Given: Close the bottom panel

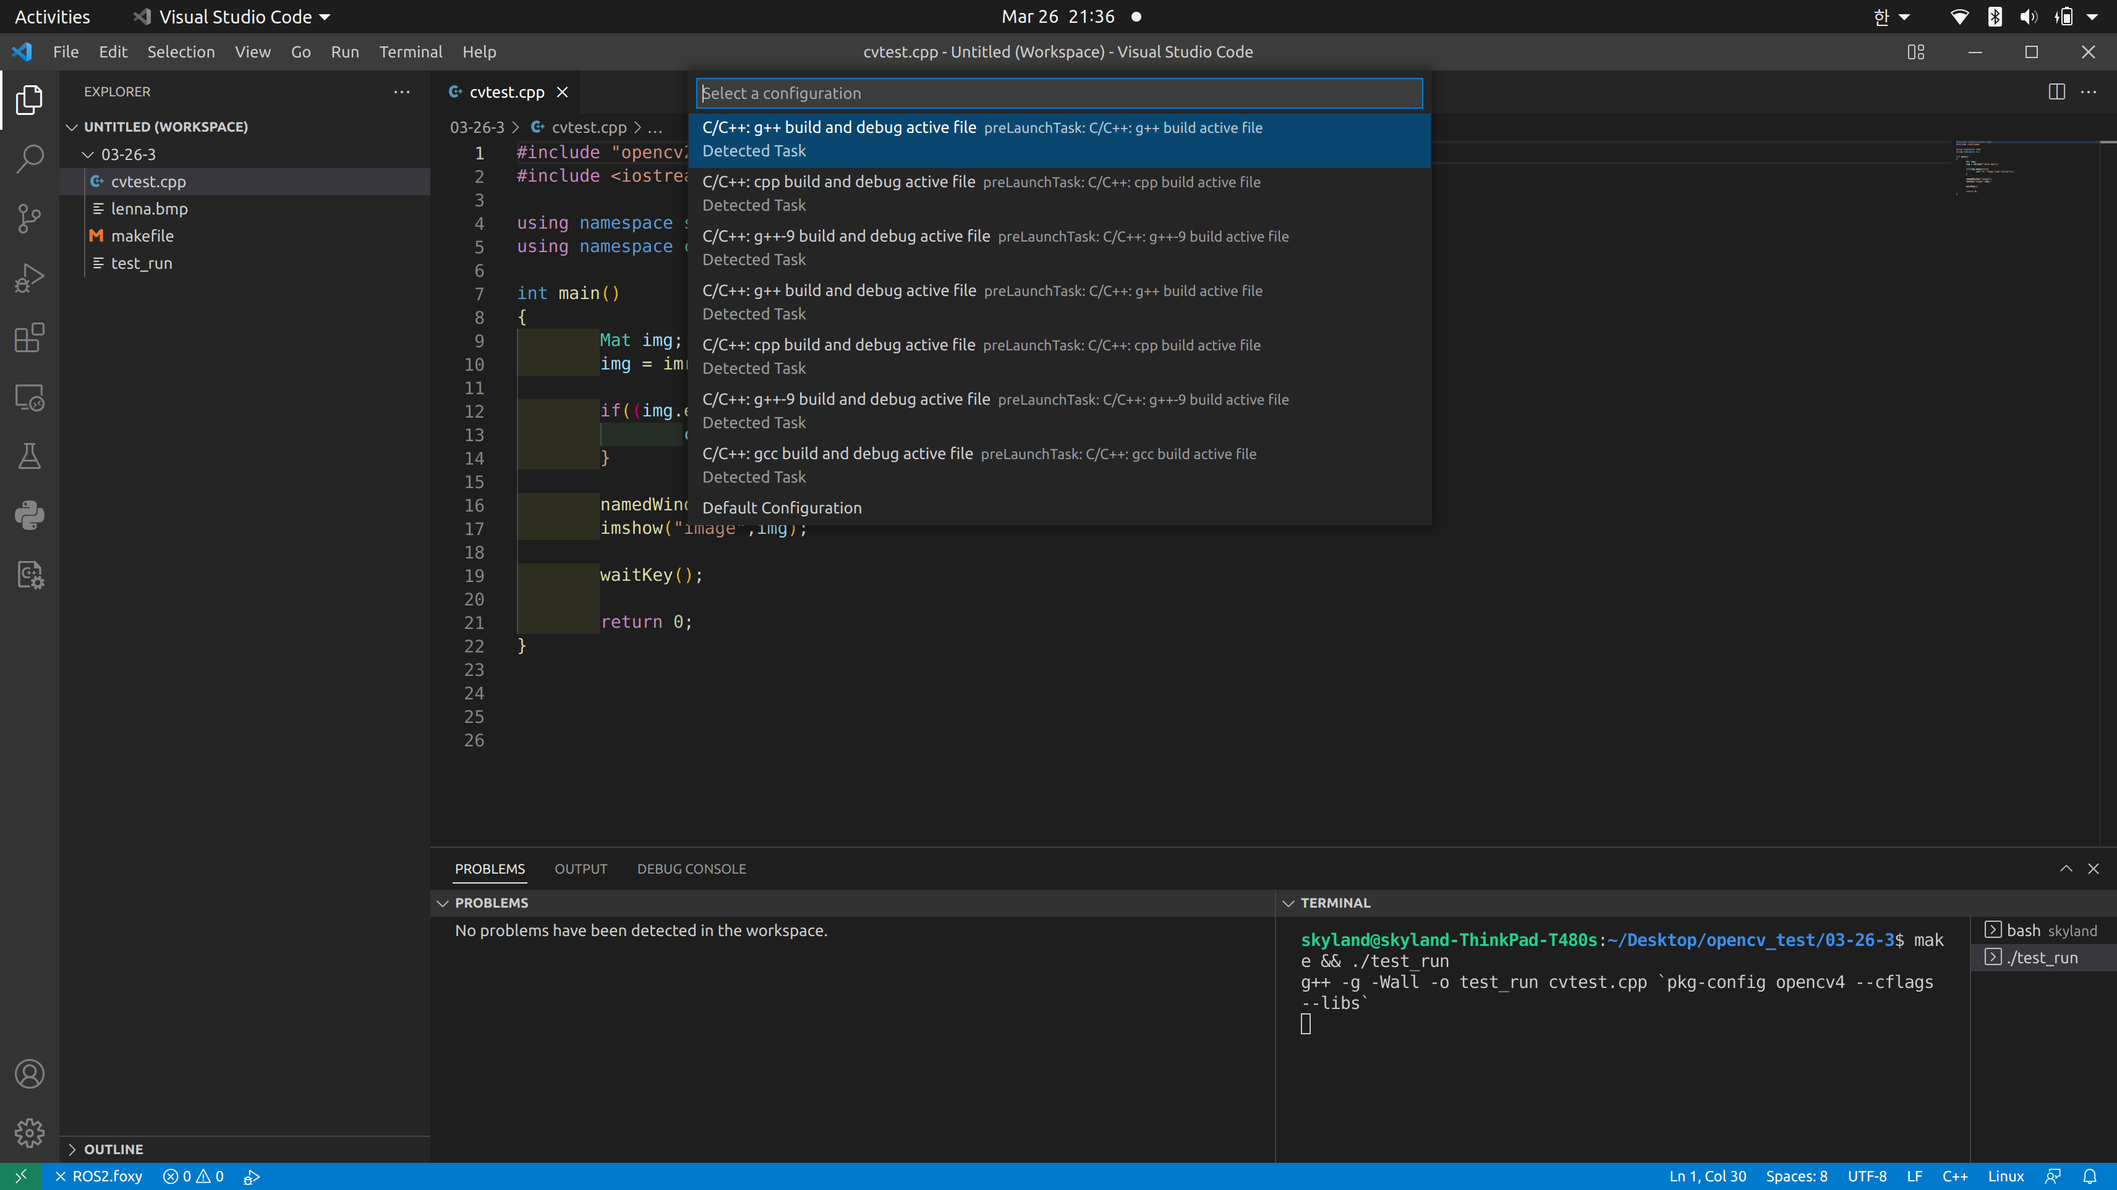Looking at the screenshot, I should (x=2093, y=868).
